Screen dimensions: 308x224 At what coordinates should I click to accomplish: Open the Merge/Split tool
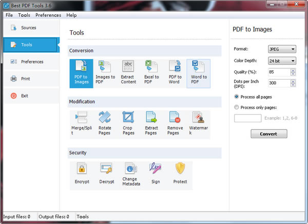click(81, 124)
